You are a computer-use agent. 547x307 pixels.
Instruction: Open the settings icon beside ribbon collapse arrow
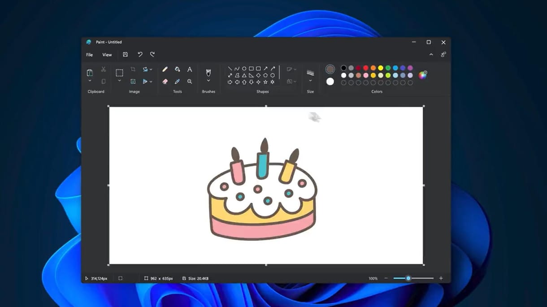[x=443, y=55]
